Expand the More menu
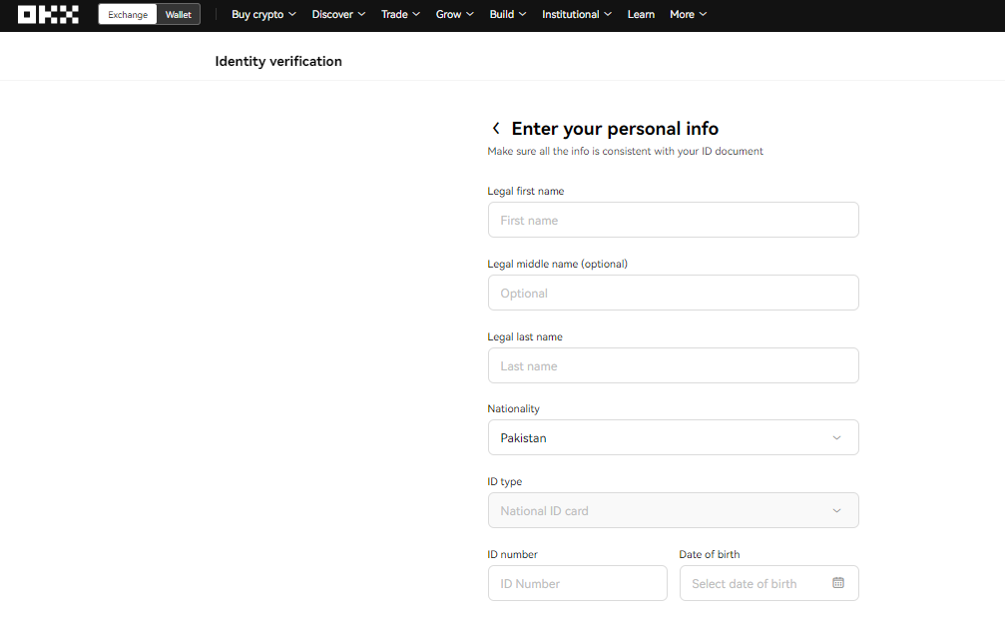This screenshot has width=1005, height=630. [688, 14]
